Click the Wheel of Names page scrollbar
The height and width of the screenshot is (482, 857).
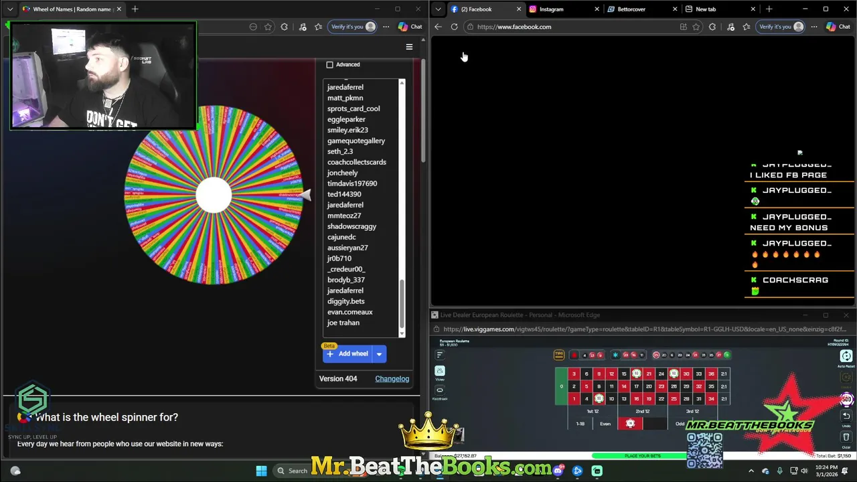[422, 110]
